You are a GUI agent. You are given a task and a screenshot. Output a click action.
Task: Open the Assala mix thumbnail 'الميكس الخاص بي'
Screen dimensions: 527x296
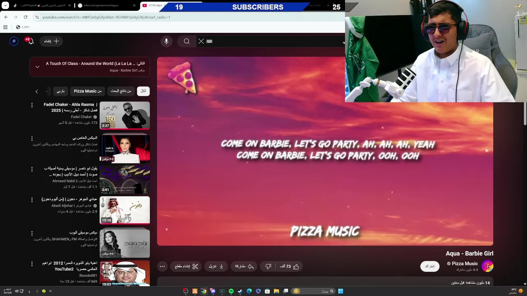click(x=125, y=148)
